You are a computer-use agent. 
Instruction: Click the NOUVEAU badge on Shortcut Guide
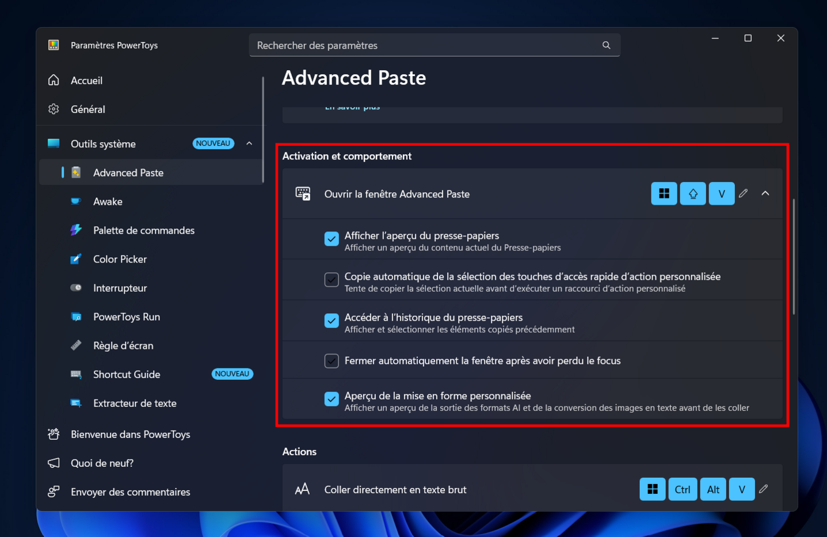click(233, 374)
